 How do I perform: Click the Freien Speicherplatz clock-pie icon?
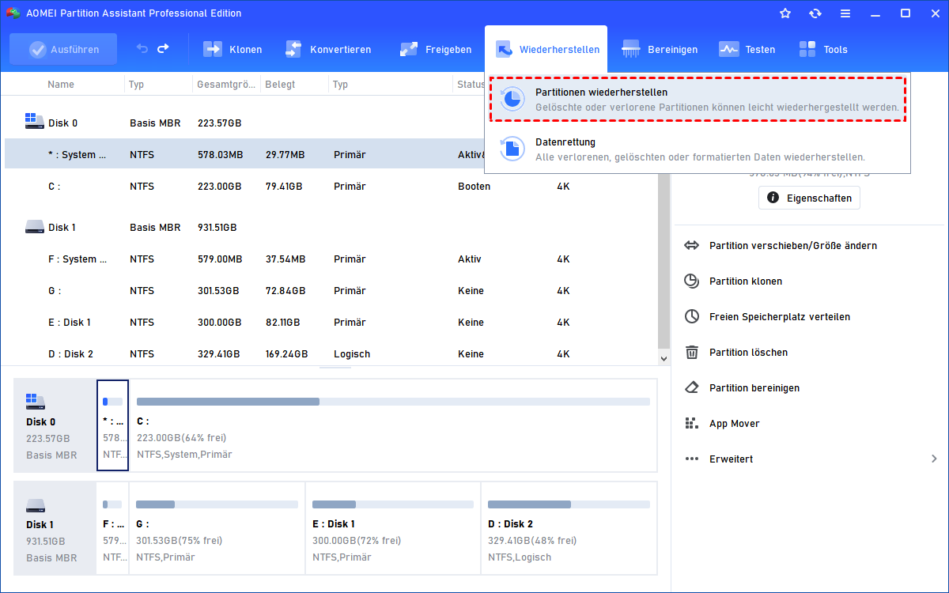(692, 316)
